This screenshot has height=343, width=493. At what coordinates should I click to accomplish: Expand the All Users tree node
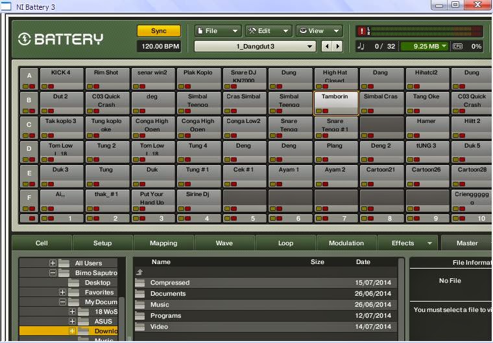tap(53, 263)
